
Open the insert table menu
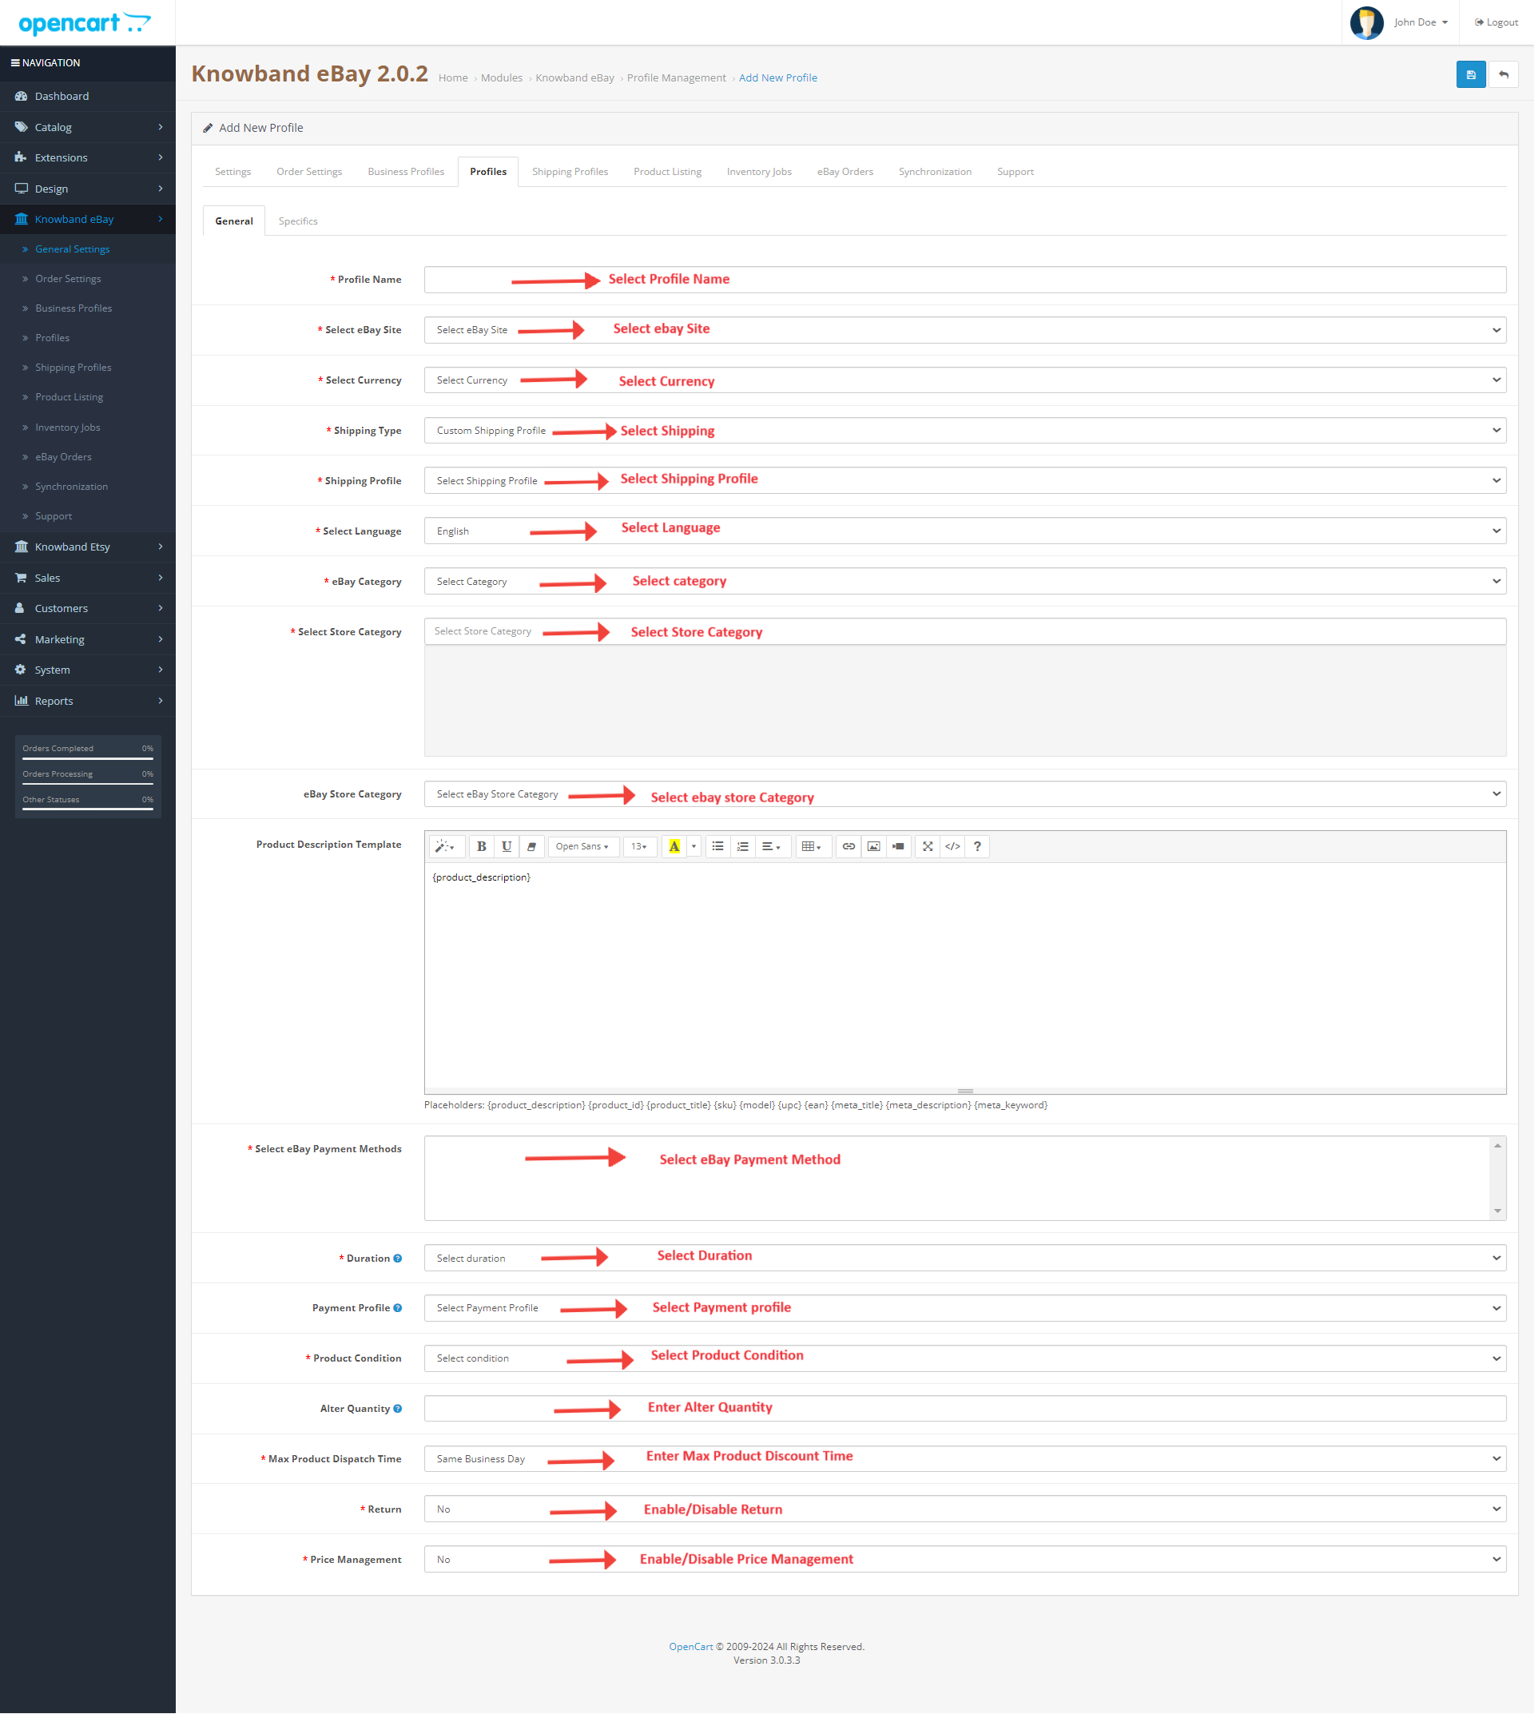pos(812,846)
